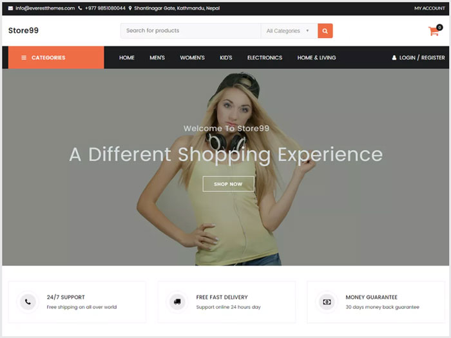Viewport: 451px width, 338px height.
Task: Open the Men's menu item
Action: click(x=157, y=58)
